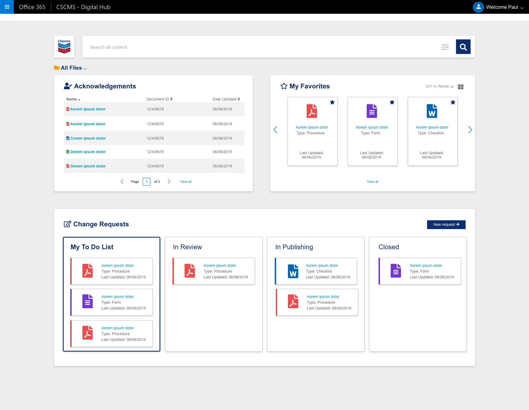This screenshot has height=410, width=529.
Task: Click the blue search magnifier button
Action: [463, 47]
